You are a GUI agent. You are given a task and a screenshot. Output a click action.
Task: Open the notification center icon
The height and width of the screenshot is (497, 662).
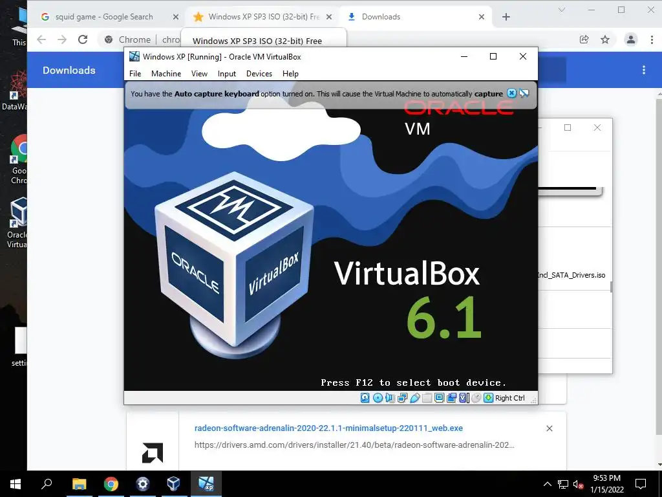(641, 484)
